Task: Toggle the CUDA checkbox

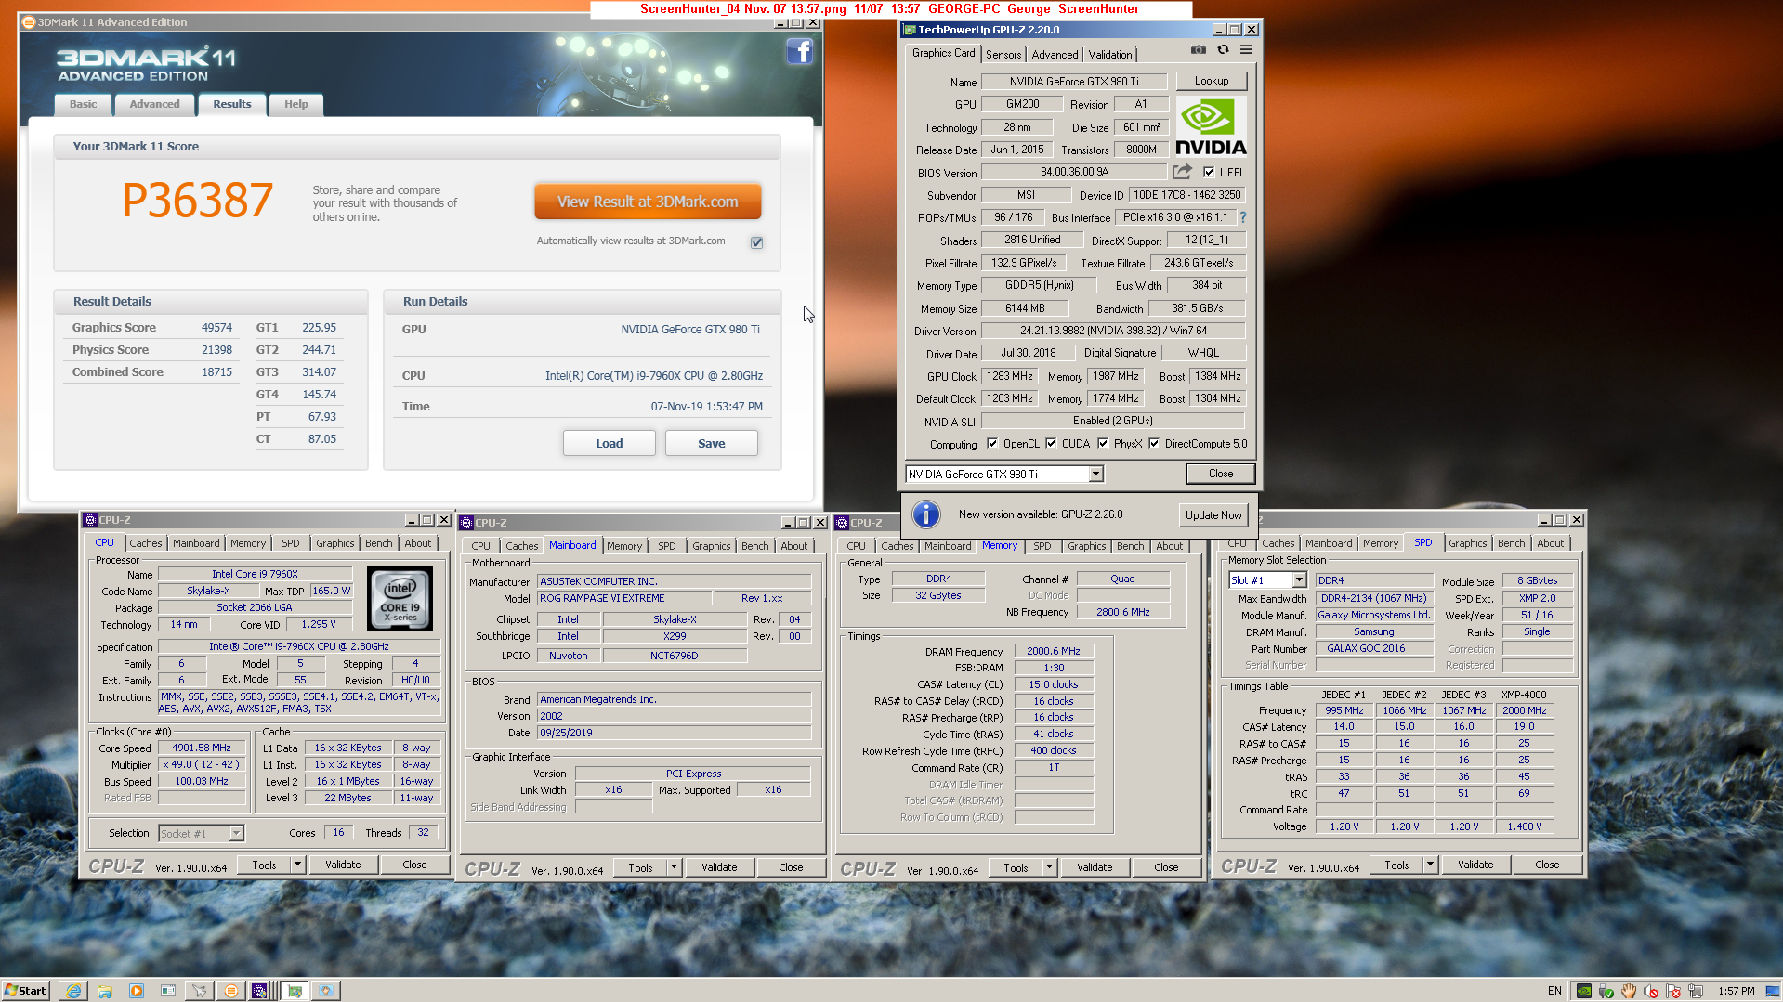Action: pos(1051,444)
